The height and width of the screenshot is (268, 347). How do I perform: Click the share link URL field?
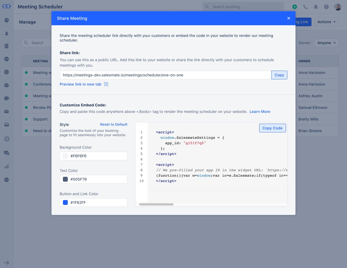coord(165,75)
